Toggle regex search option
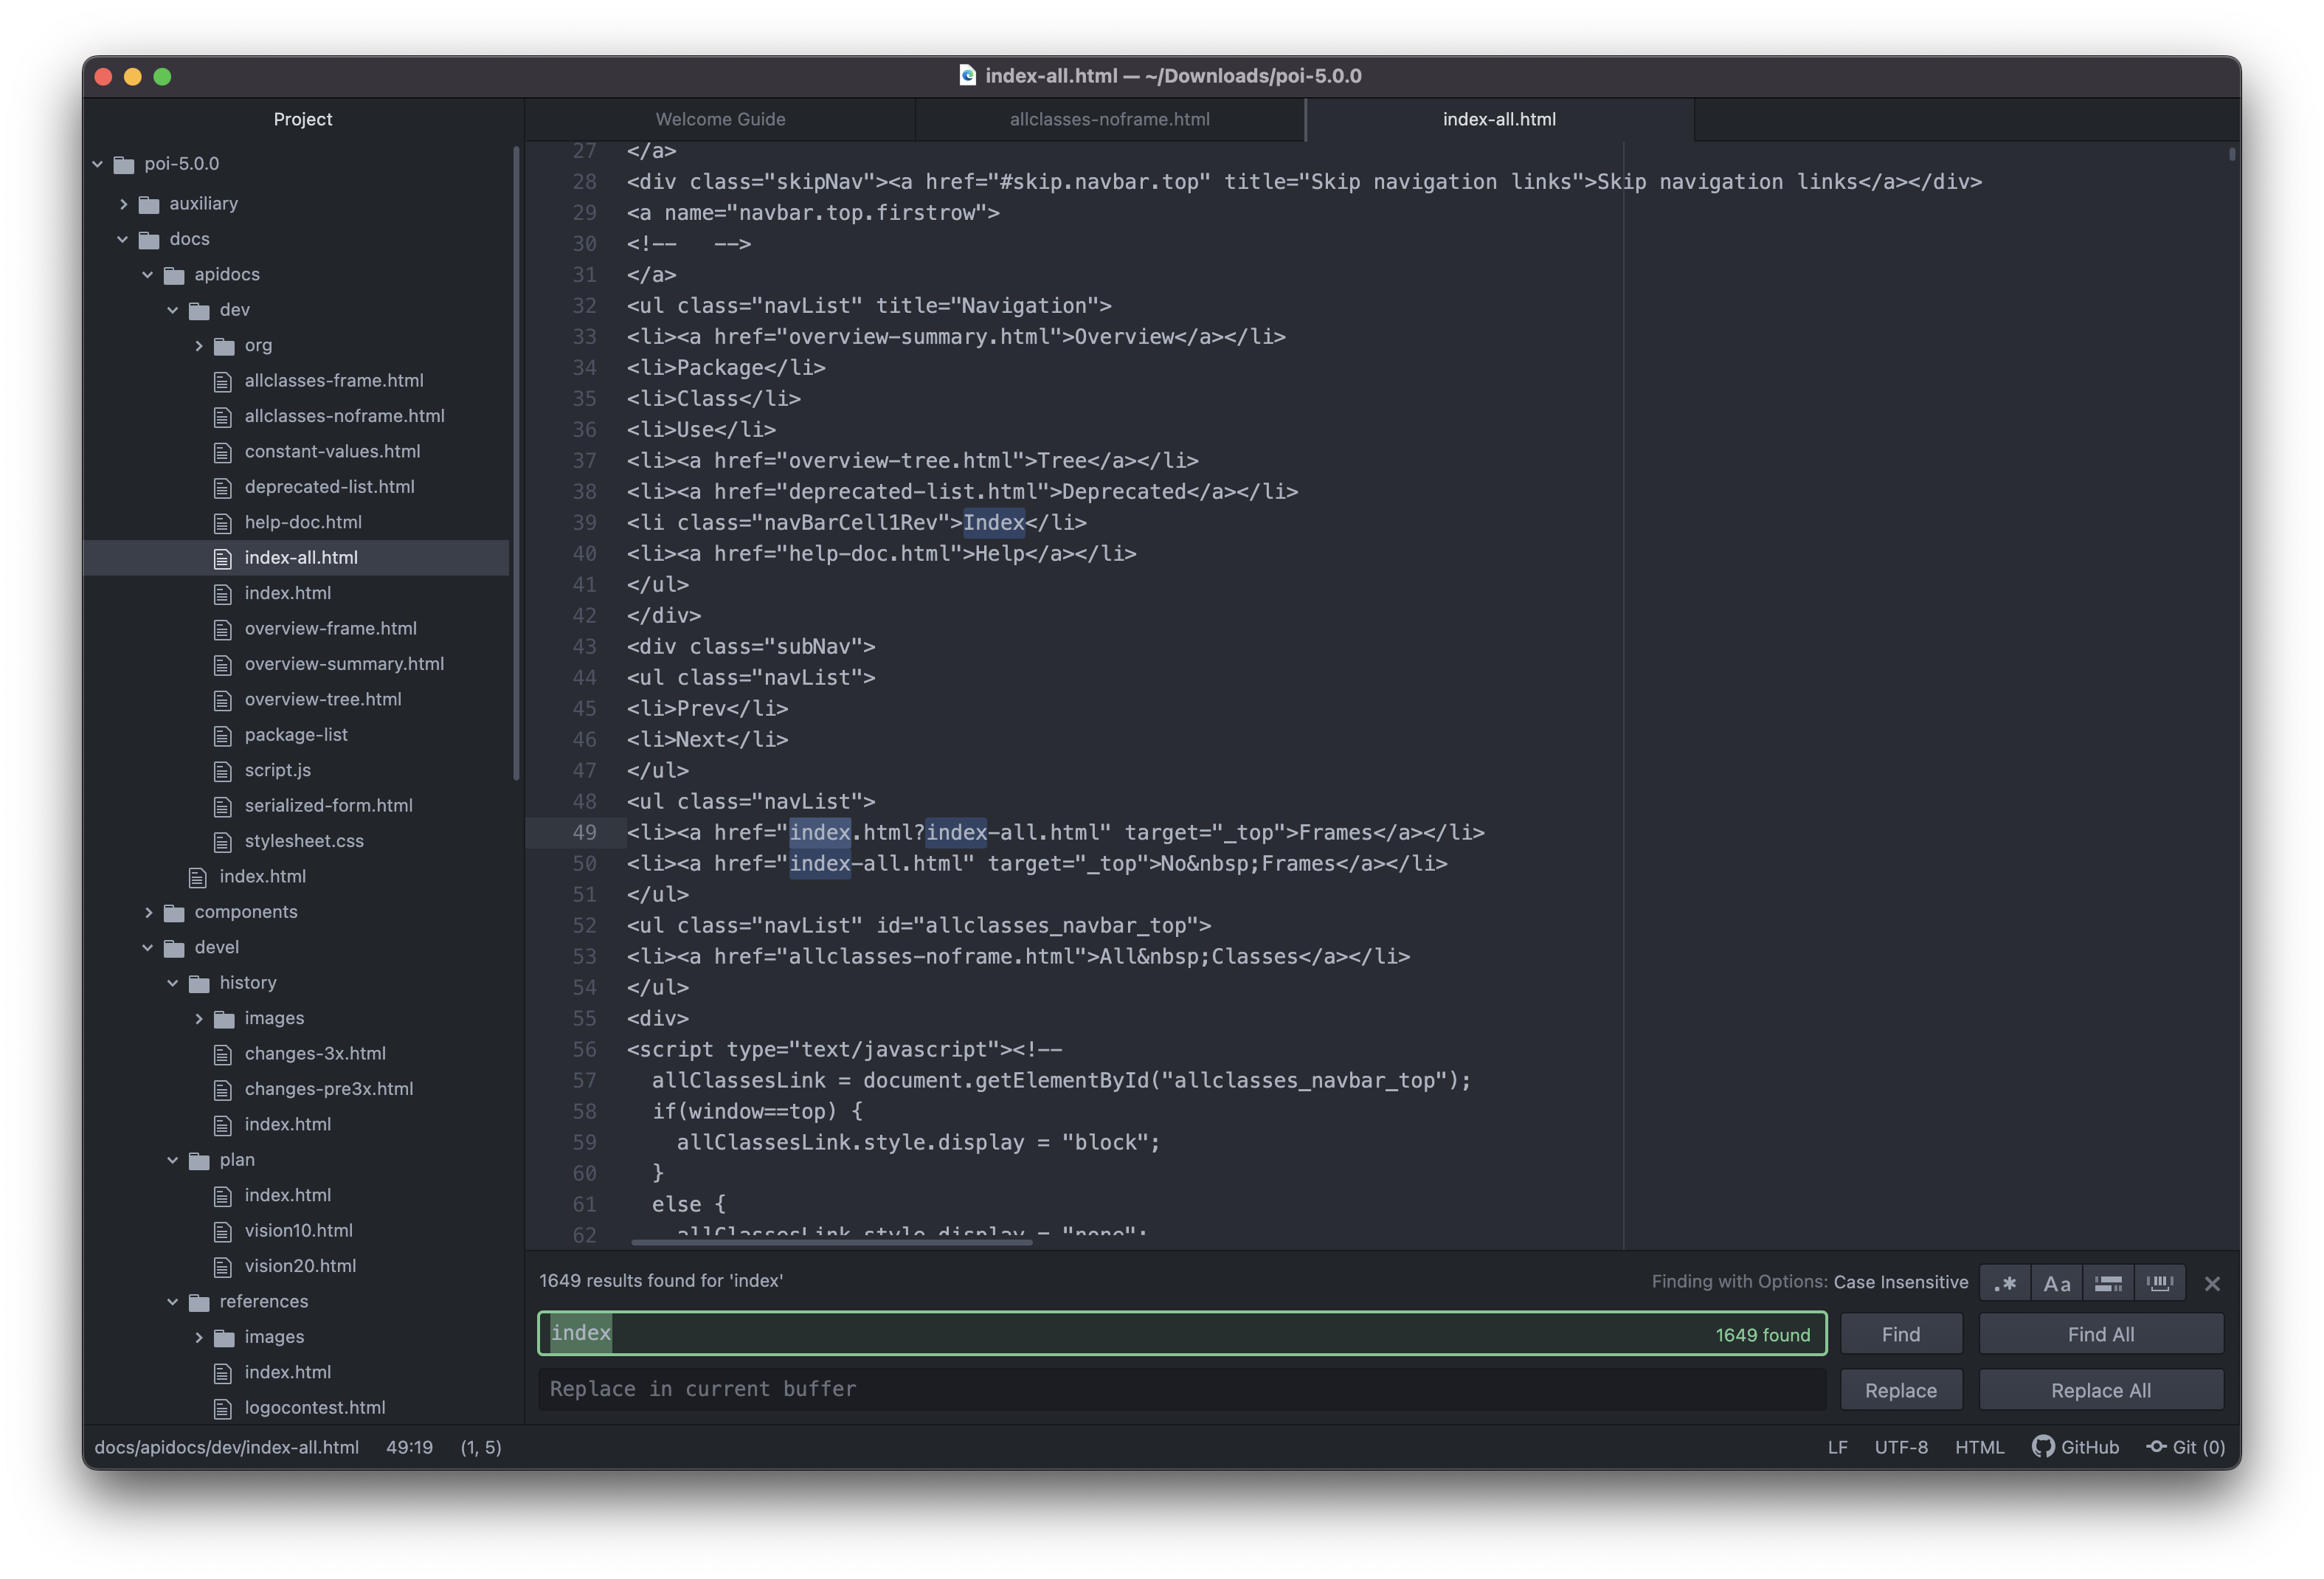This screenshot has height=1579, width=2324. (2004, 1283)
